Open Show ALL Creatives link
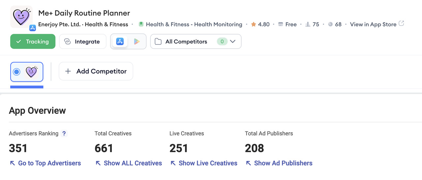Viewport: 422px width, 180px height. pyautogui.click(x=129, y=163)
